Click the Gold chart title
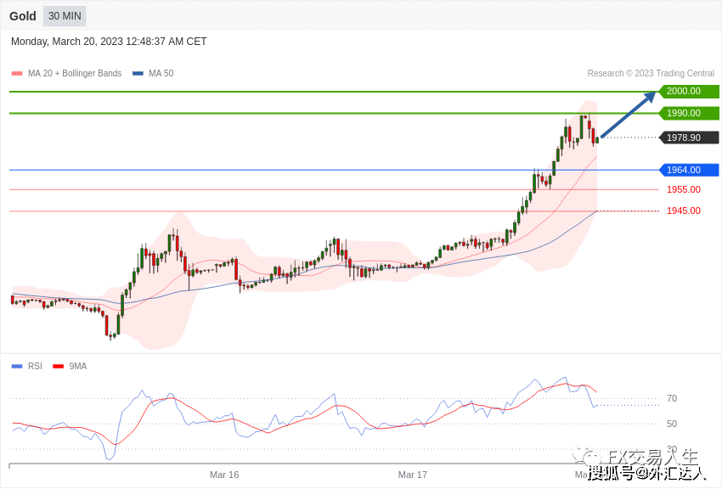 click(x=23, y=16)
